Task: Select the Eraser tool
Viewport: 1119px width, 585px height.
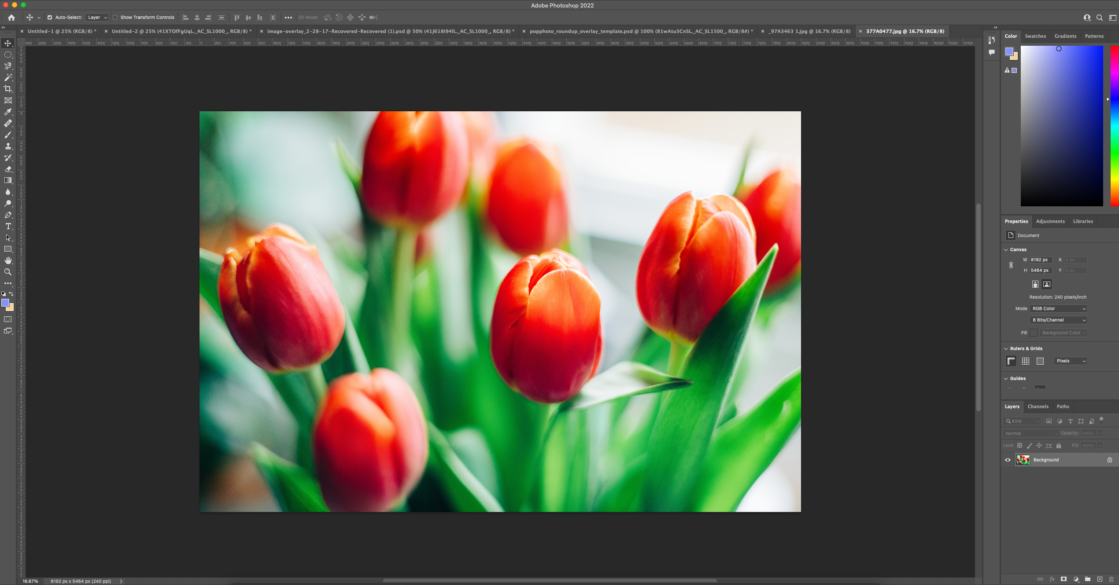Action: 8,169
